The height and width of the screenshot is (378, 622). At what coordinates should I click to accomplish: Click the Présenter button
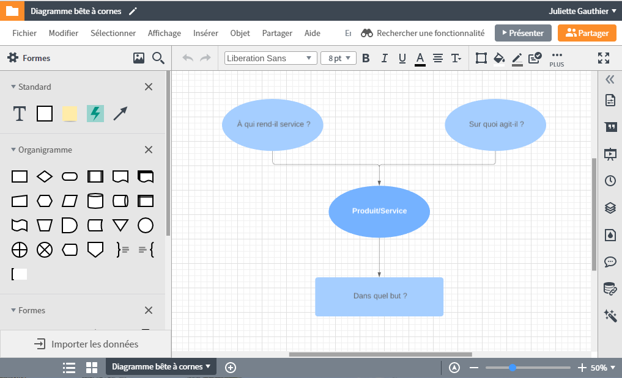pos(523,33)
